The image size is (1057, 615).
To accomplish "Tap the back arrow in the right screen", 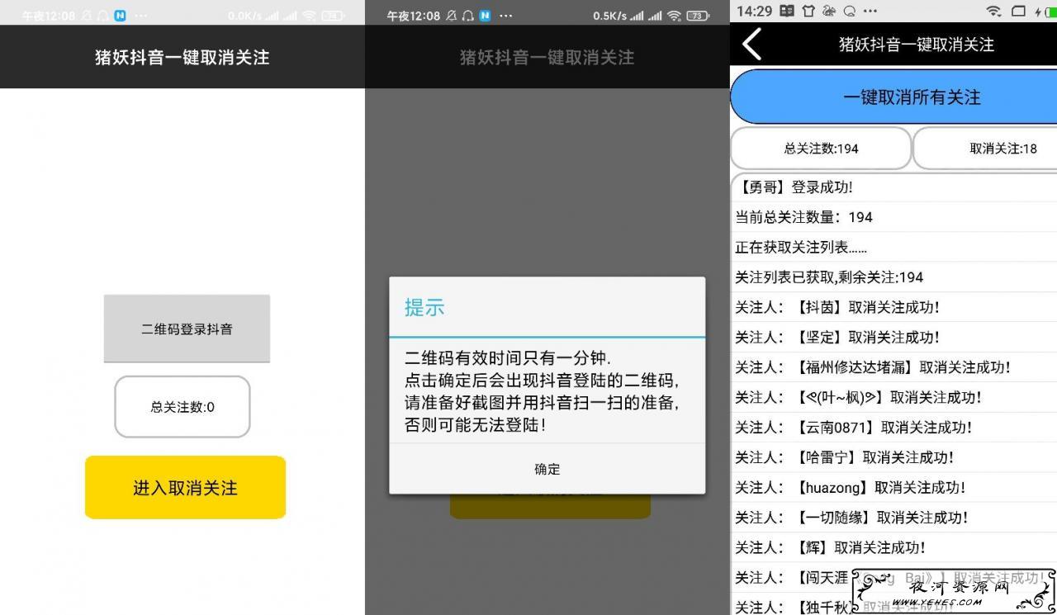I will pyautogui.click(x=751, y=44).
